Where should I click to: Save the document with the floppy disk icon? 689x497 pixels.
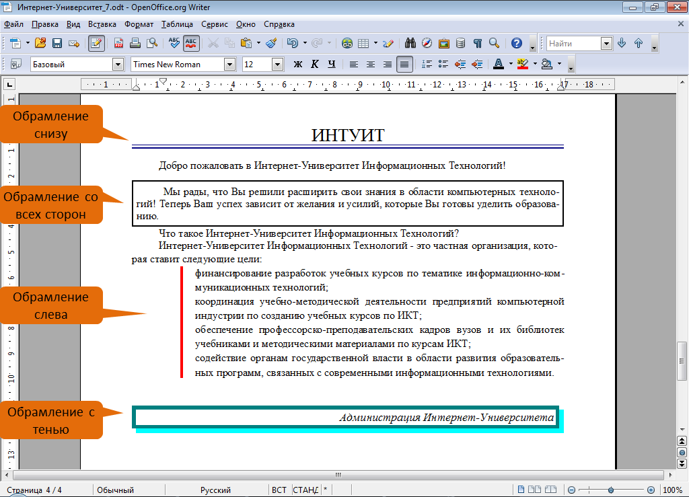(x=57, y=43)
